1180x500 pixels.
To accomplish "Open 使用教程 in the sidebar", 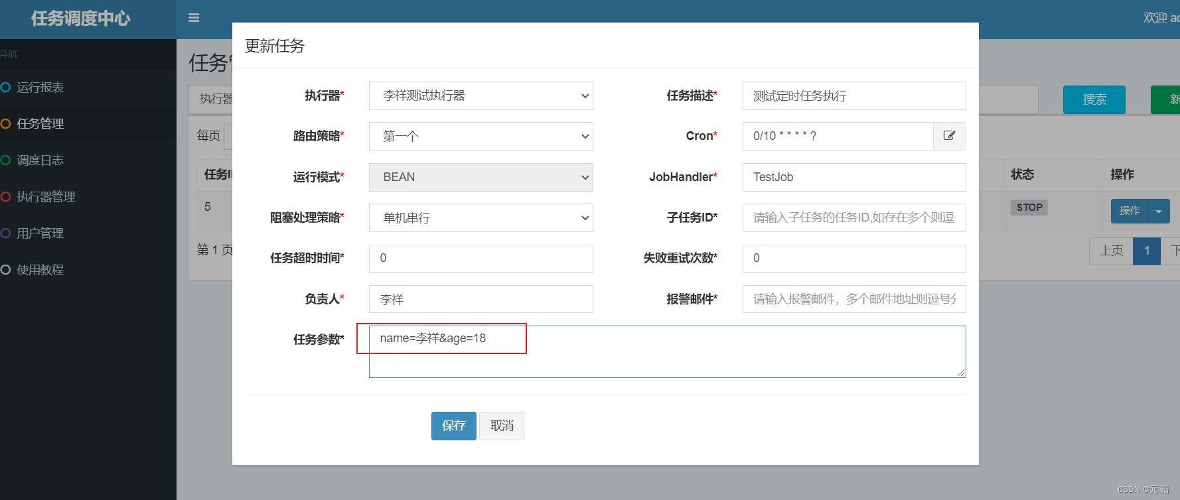I will coord(40,270).
